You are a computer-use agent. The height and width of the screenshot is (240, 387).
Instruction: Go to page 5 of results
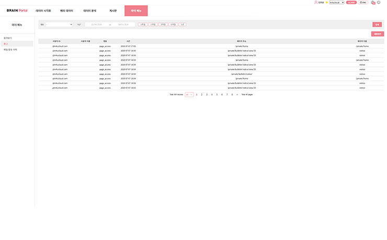217,95
